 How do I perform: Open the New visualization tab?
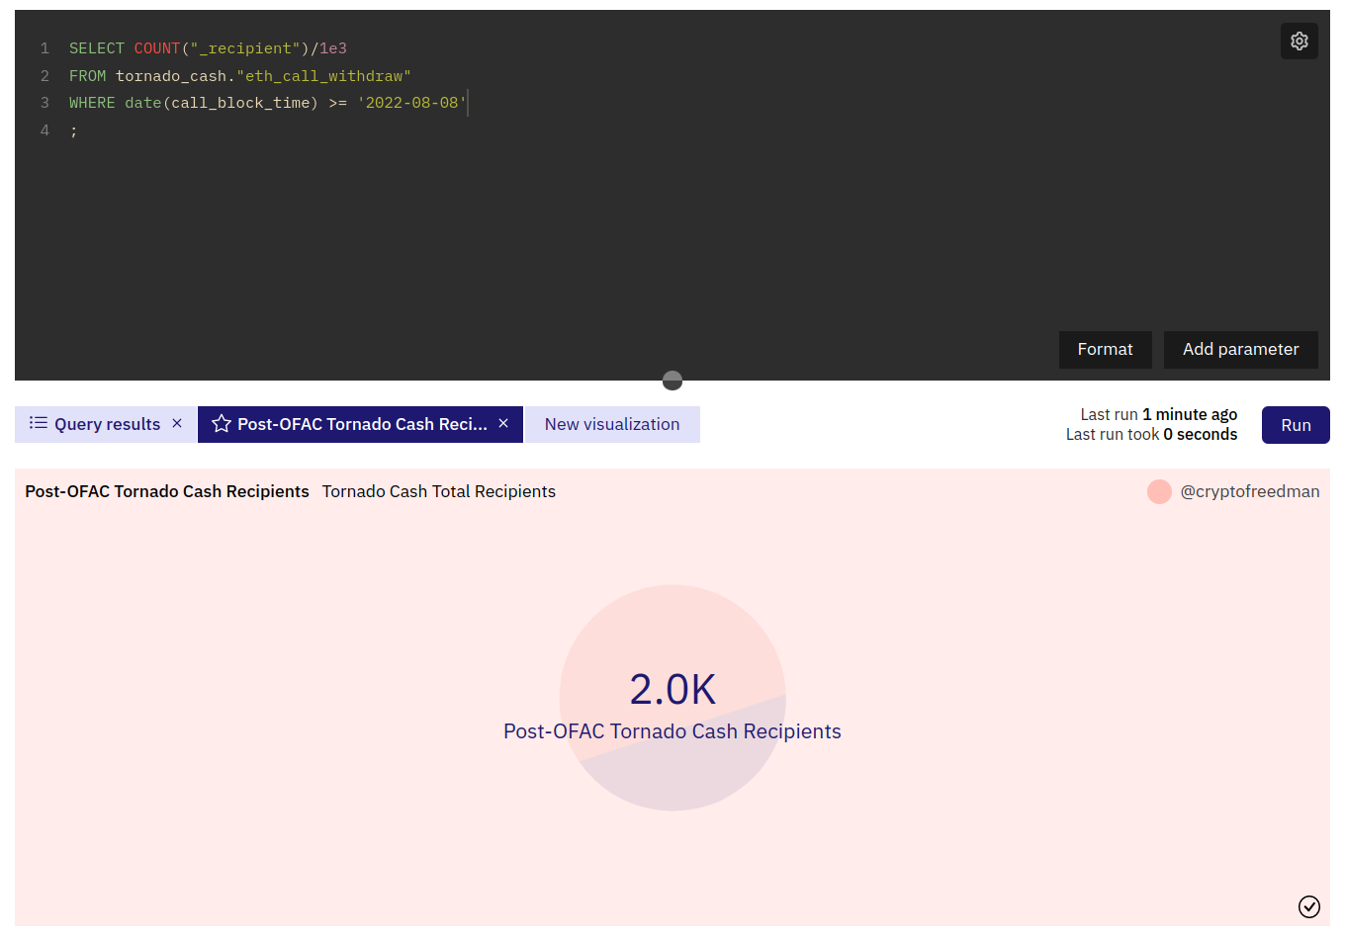[x=612, y=424]
